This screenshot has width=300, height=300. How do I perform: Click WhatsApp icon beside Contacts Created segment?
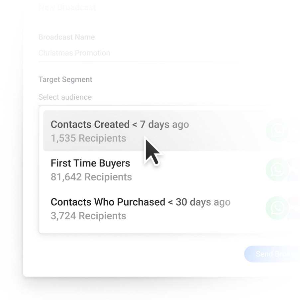point(277,130)
